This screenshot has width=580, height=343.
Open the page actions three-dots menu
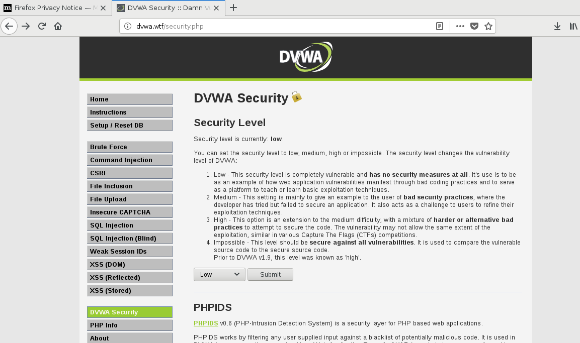click(460, 26)
